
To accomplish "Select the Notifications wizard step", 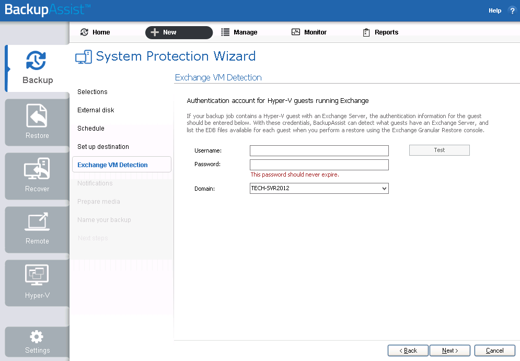I will [95, 183].
